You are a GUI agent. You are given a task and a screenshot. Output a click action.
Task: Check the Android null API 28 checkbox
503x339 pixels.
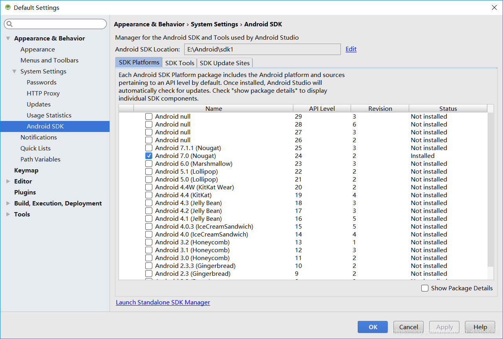pyautogui.click(x=149, y=124)
